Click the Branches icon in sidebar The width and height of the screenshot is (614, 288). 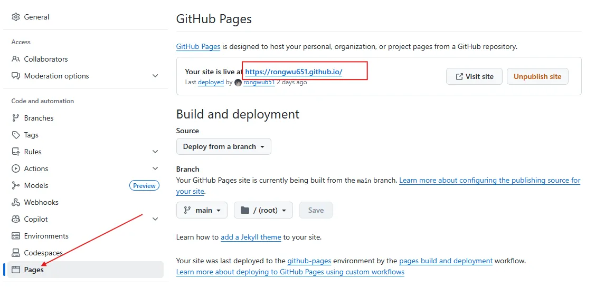click(x=16, y=118)
